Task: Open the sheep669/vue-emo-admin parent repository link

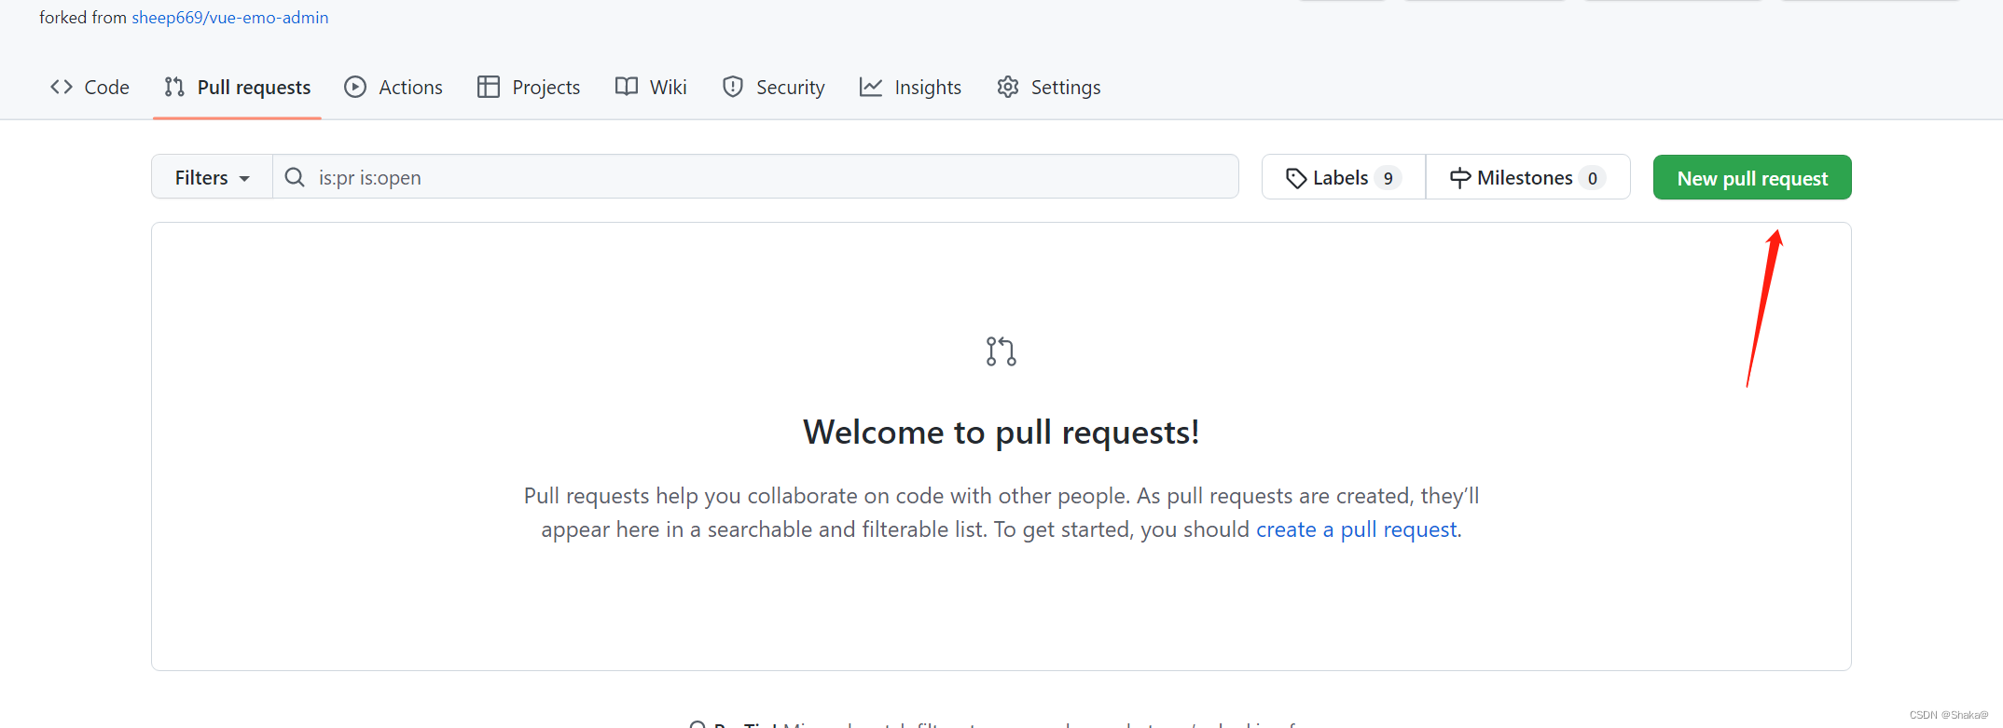Action: click(229, 18)
